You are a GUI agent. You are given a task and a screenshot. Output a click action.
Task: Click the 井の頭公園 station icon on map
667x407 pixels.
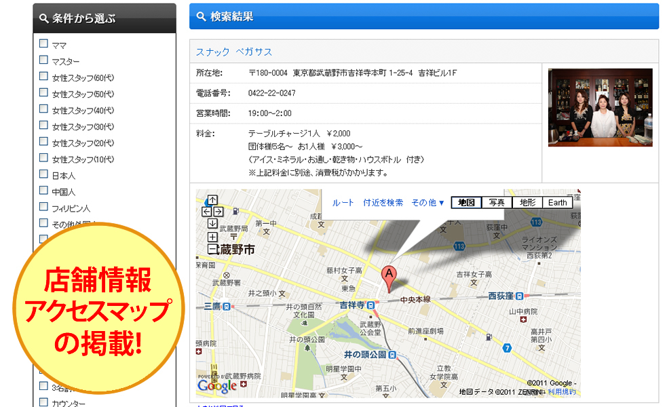(392, 355)
